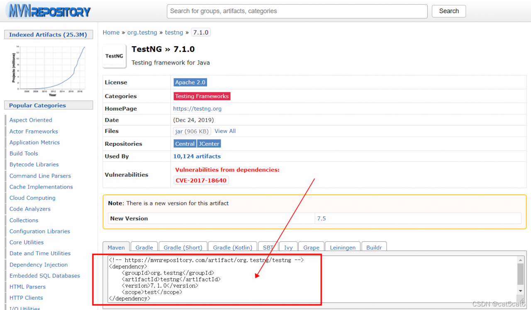
Task: Open testng breadcrumb link
Action: [x=174, y=32]
